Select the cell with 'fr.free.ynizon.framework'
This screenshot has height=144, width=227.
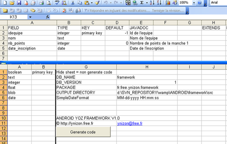tap(147, 88)
